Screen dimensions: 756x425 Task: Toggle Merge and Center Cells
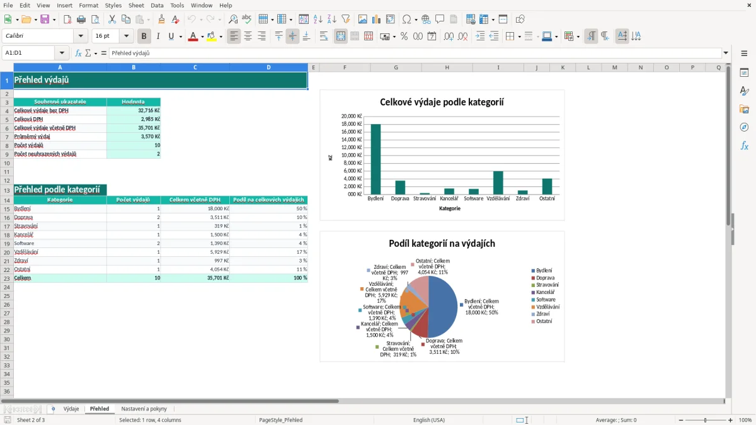(341, 37)
